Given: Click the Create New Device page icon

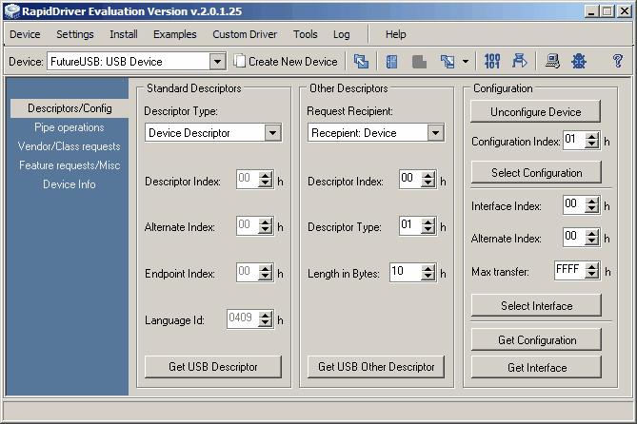Looking at the screenshot, I should pos(239,61).
